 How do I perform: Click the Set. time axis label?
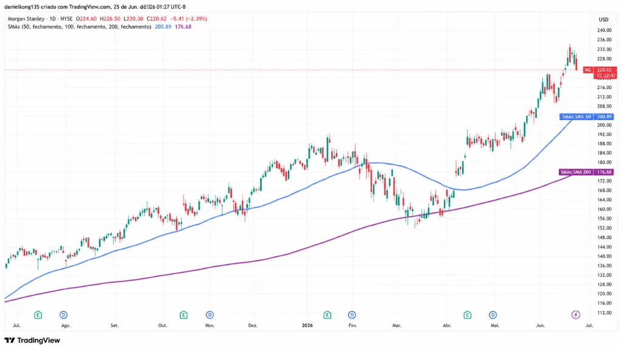pos(114,326)
